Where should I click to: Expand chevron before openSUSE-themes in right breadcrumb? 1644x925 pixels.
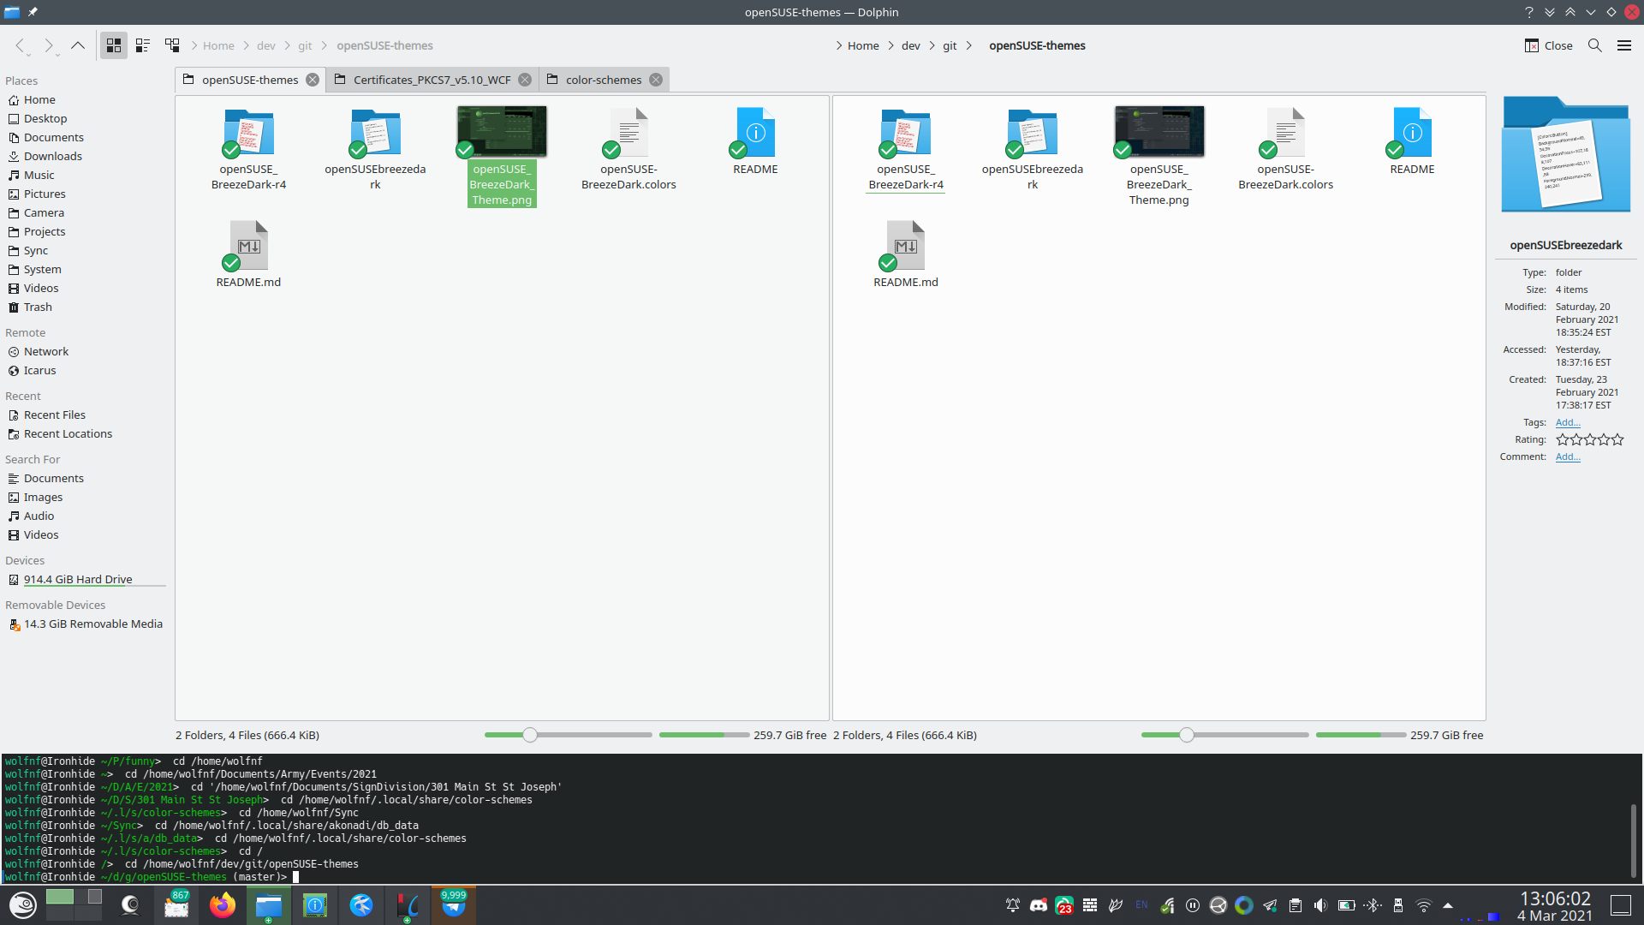[x=969, y=45]
